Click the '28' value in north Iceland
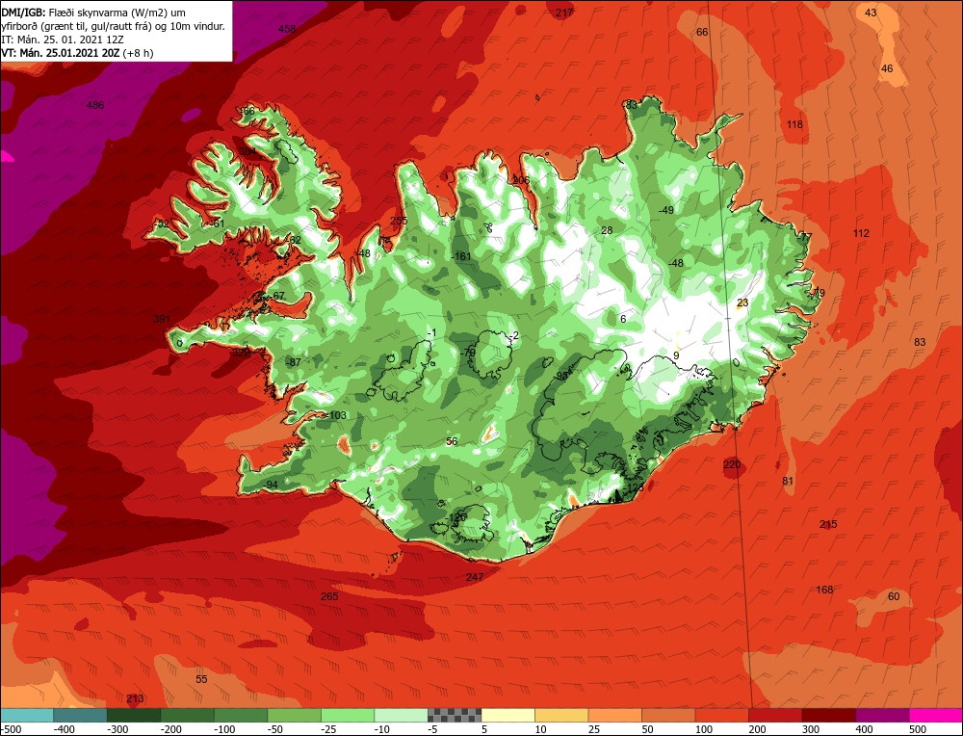Viewport: 963px width, 736px height. (607, 230)
